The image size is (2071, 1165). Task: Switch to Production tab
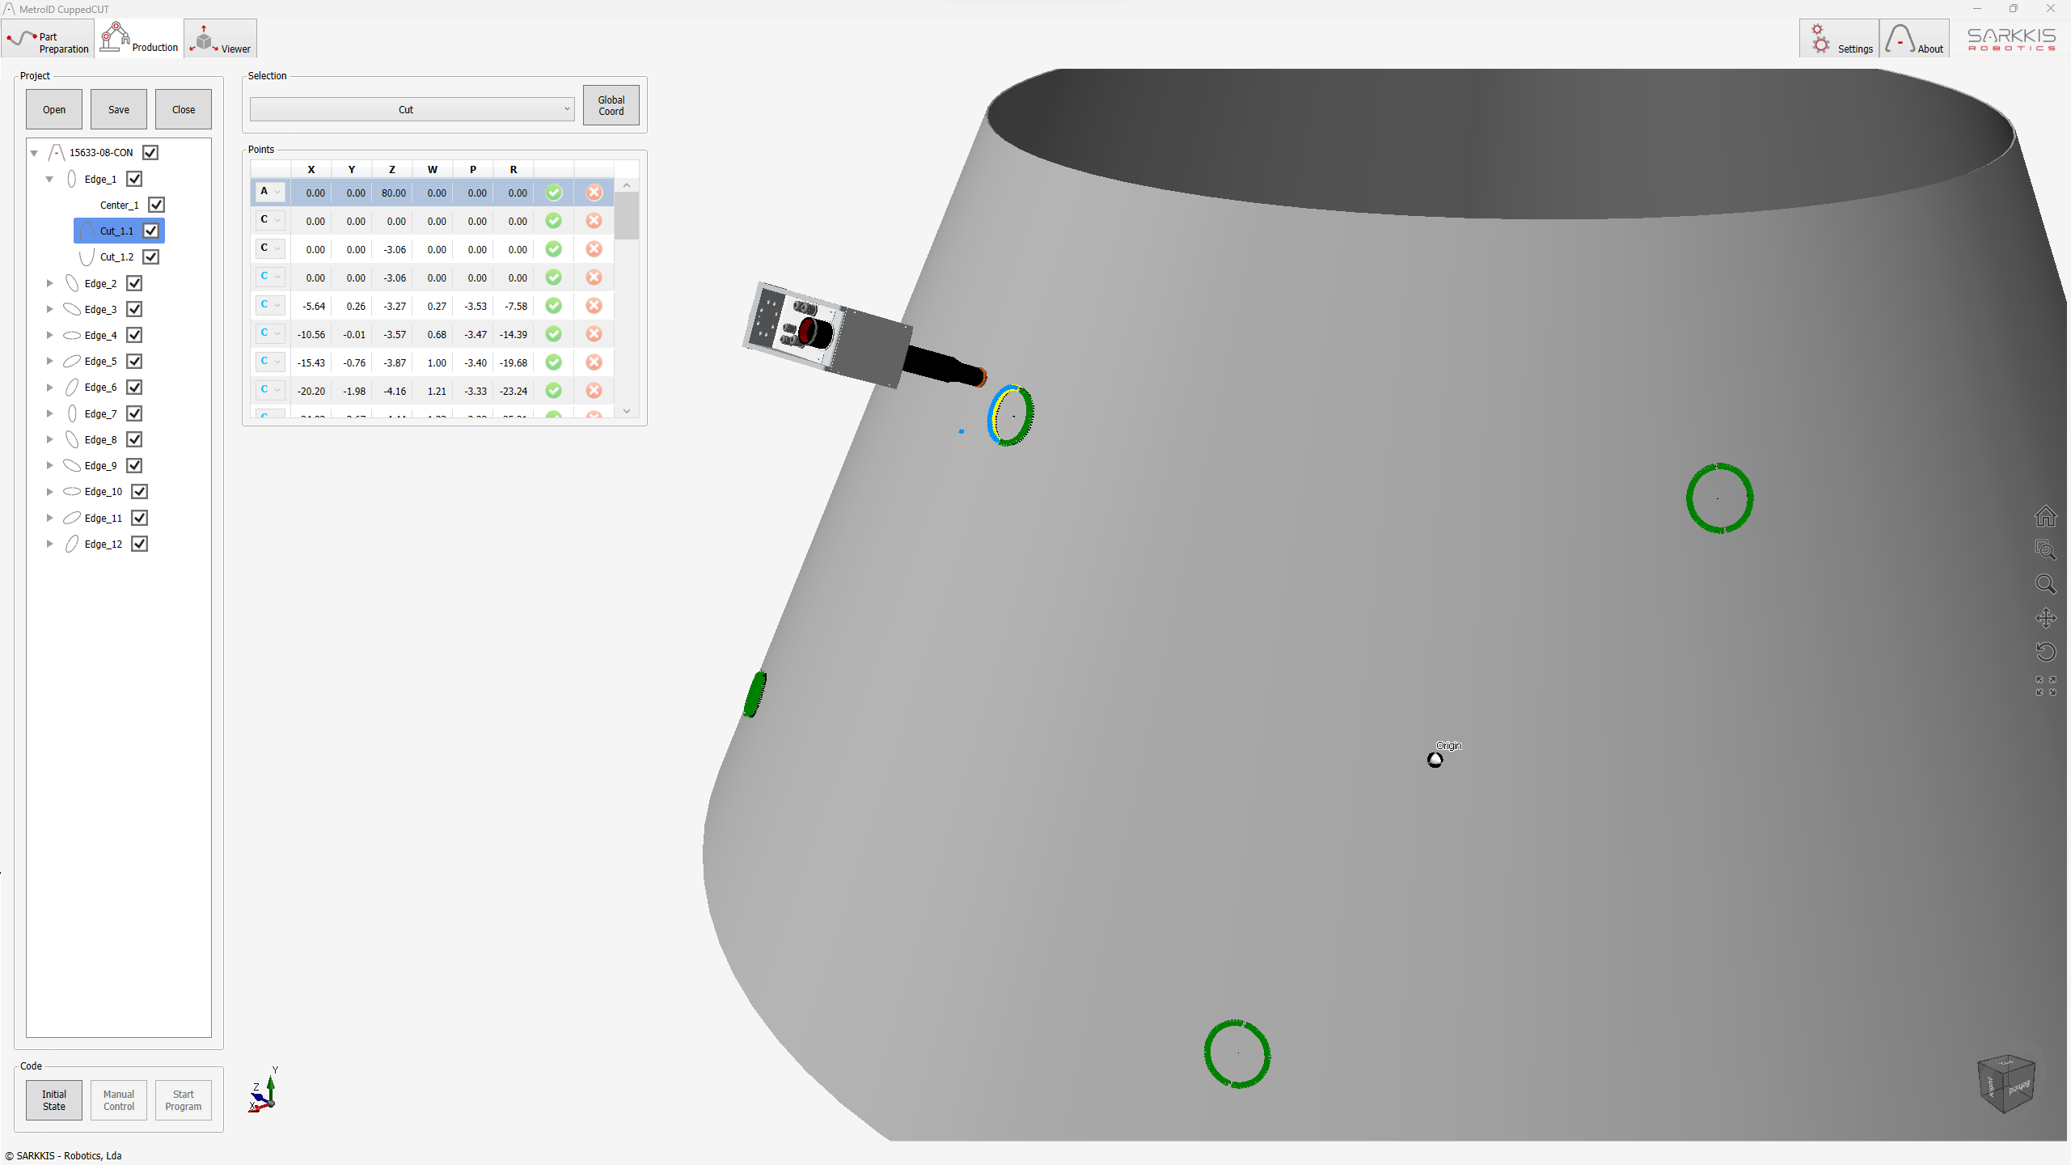(x=139, y=38)
